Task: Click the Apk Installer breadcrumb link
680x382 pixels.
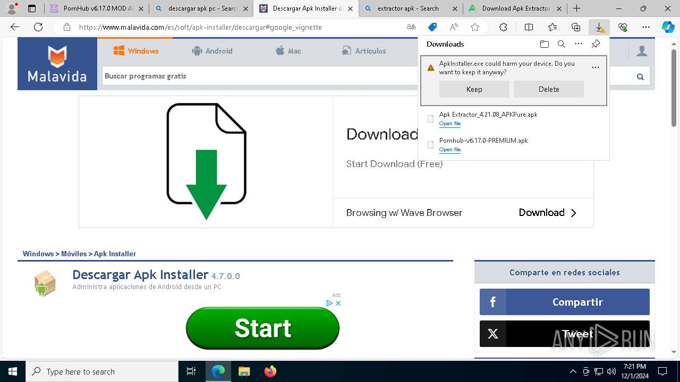Action: click(x=115, y=254)
